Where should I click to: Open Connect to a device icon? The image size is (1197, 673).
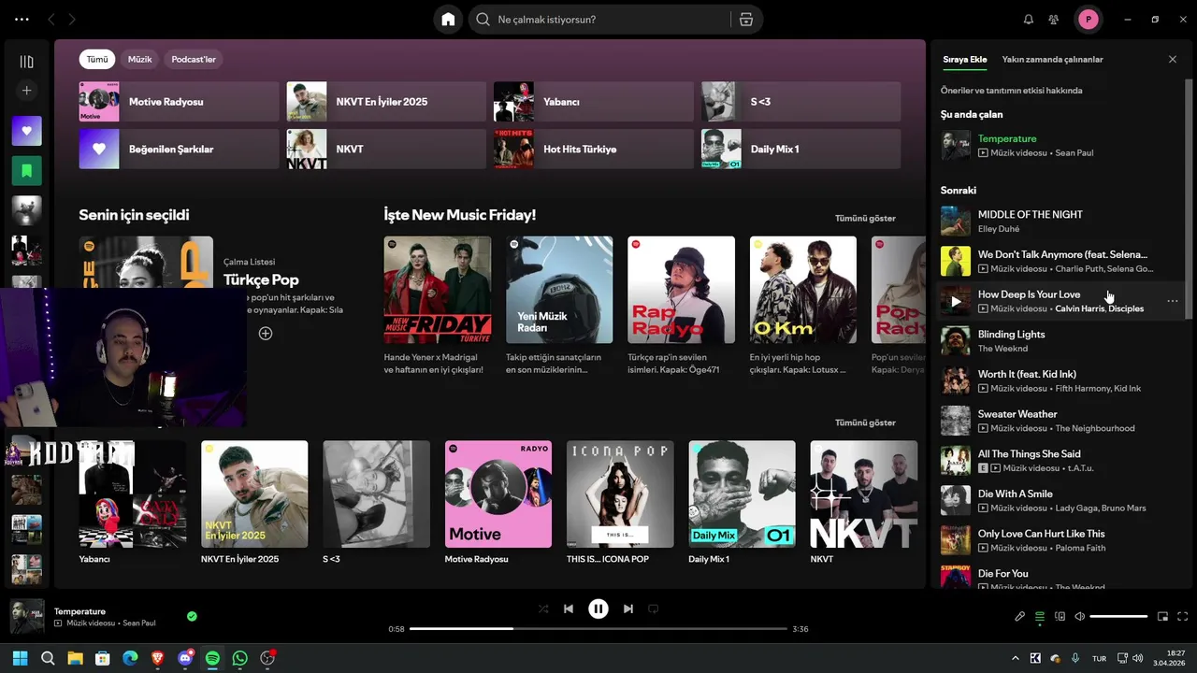1060,617
